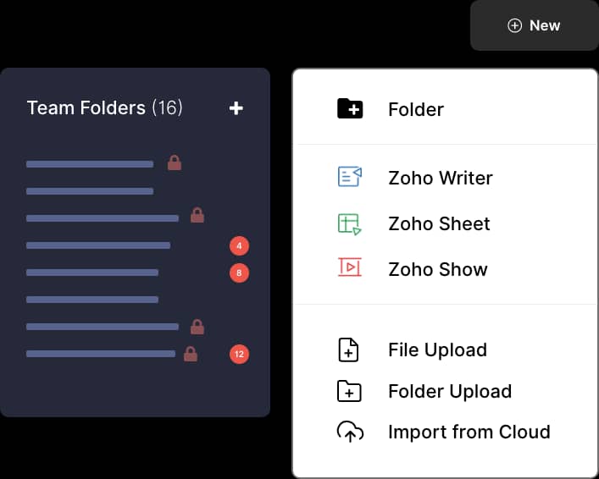Click the red Zoho Show icon
The image size is (599, 479).
[350, 267]
